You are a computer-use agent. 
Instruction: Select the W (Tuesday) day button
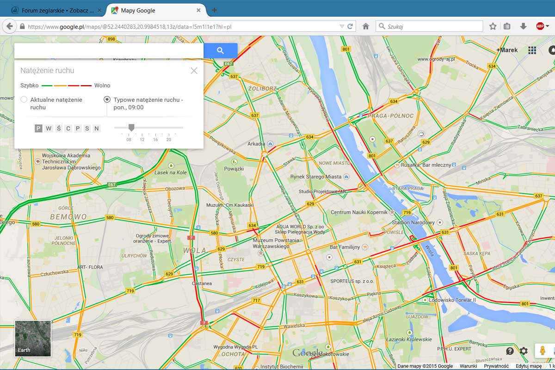coord(48,129)
